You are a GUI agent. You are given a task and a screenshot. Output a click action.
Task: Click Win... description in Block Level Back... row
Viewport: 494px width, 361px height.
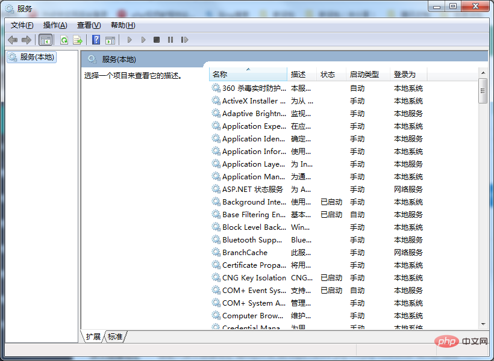click(x=300, y=227)
